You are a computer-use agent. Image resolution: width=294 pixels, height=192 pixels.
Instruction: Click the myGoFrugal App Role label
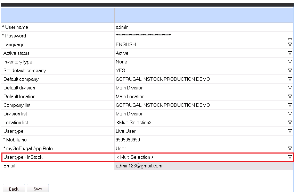click(30, 149)
